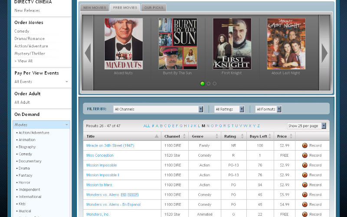Collapse On Demand Movies section
This screenshot has width=347, height=217.
tap(67, 125)
